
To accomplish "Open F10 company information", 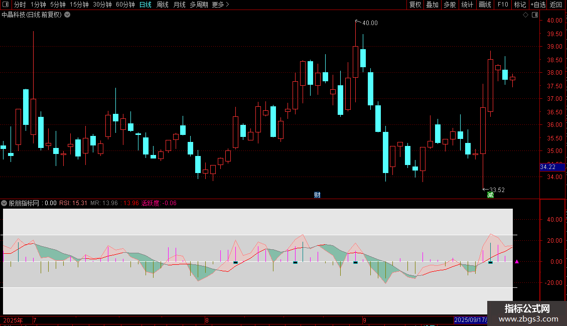I will (503, 5).
